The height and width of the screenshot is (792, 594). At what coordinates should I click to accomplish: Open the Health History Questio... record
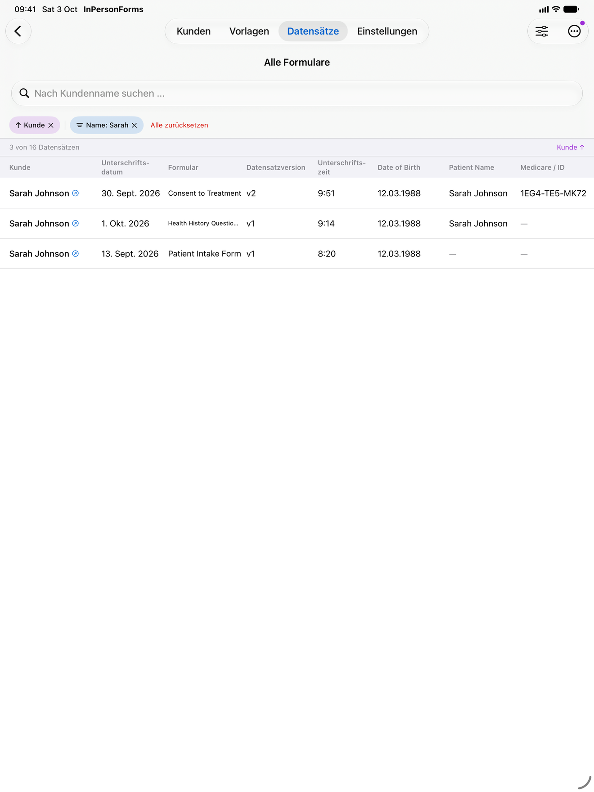203,223
